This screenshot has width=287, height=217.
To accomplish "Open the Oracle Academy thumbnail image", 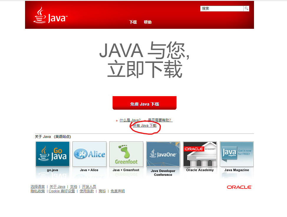I will (x=200, y=154).
